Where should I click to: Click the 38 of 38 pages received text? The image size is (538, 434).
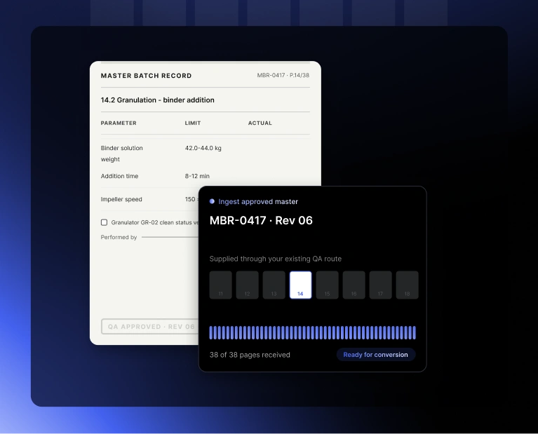[x=250, y=355]
